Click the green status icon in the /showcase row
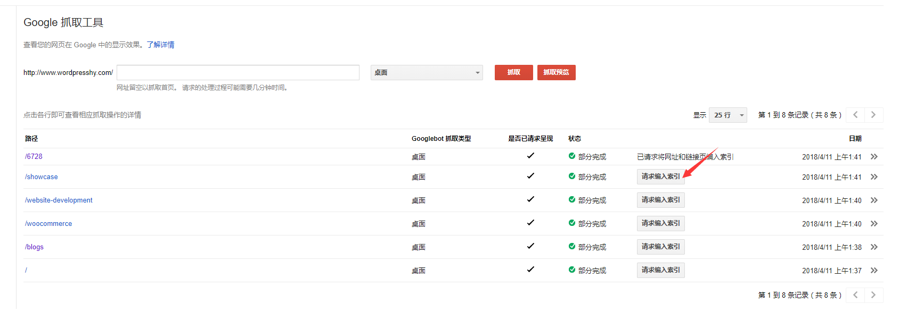 [572, 176]
